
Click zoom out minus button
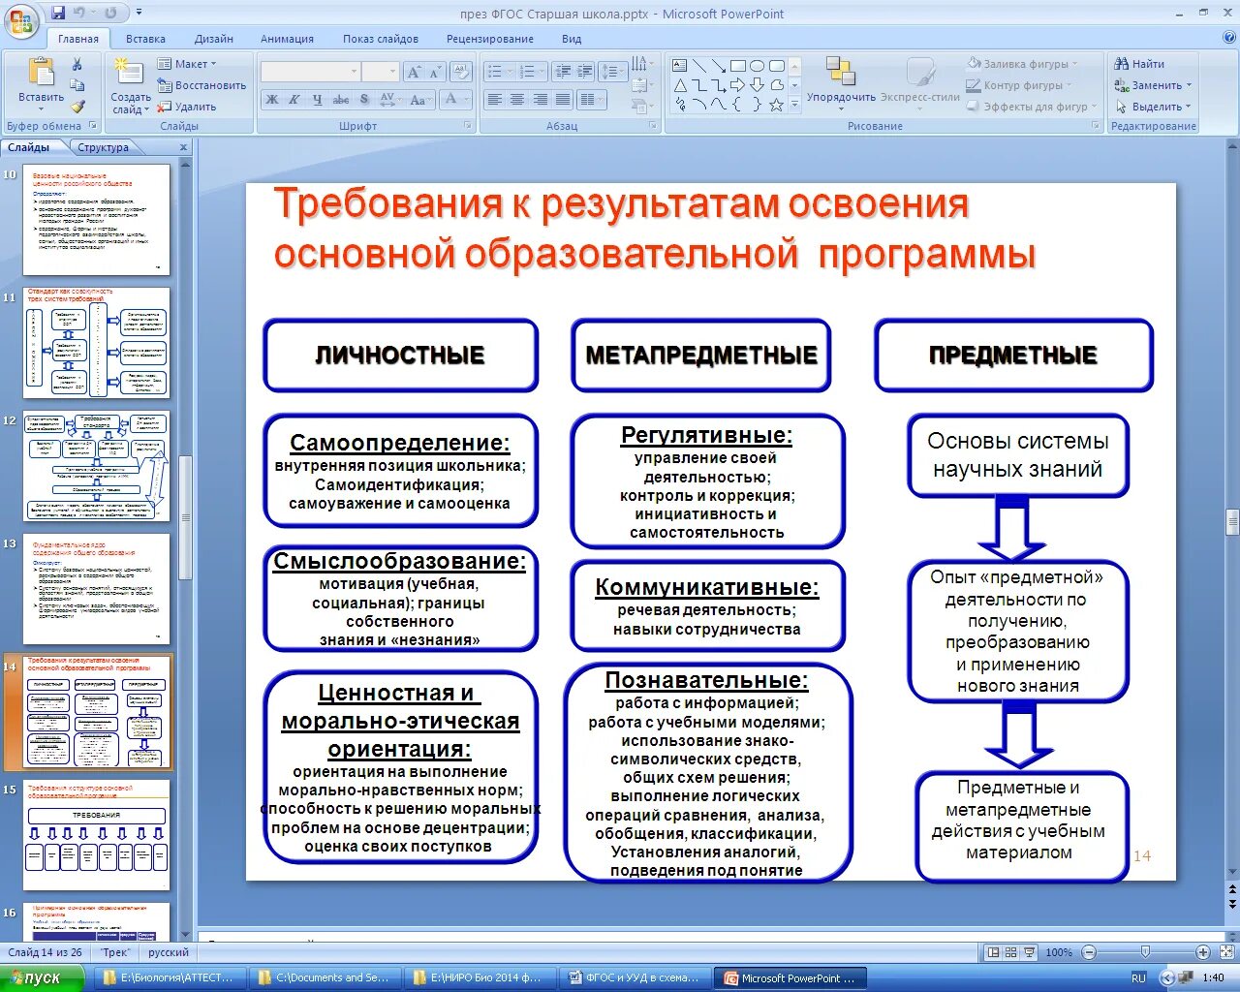click(x=1090, y=952)
